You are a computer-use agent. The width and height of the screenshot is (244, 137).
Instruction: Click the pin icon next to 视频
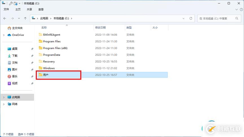tap(32, 83)
